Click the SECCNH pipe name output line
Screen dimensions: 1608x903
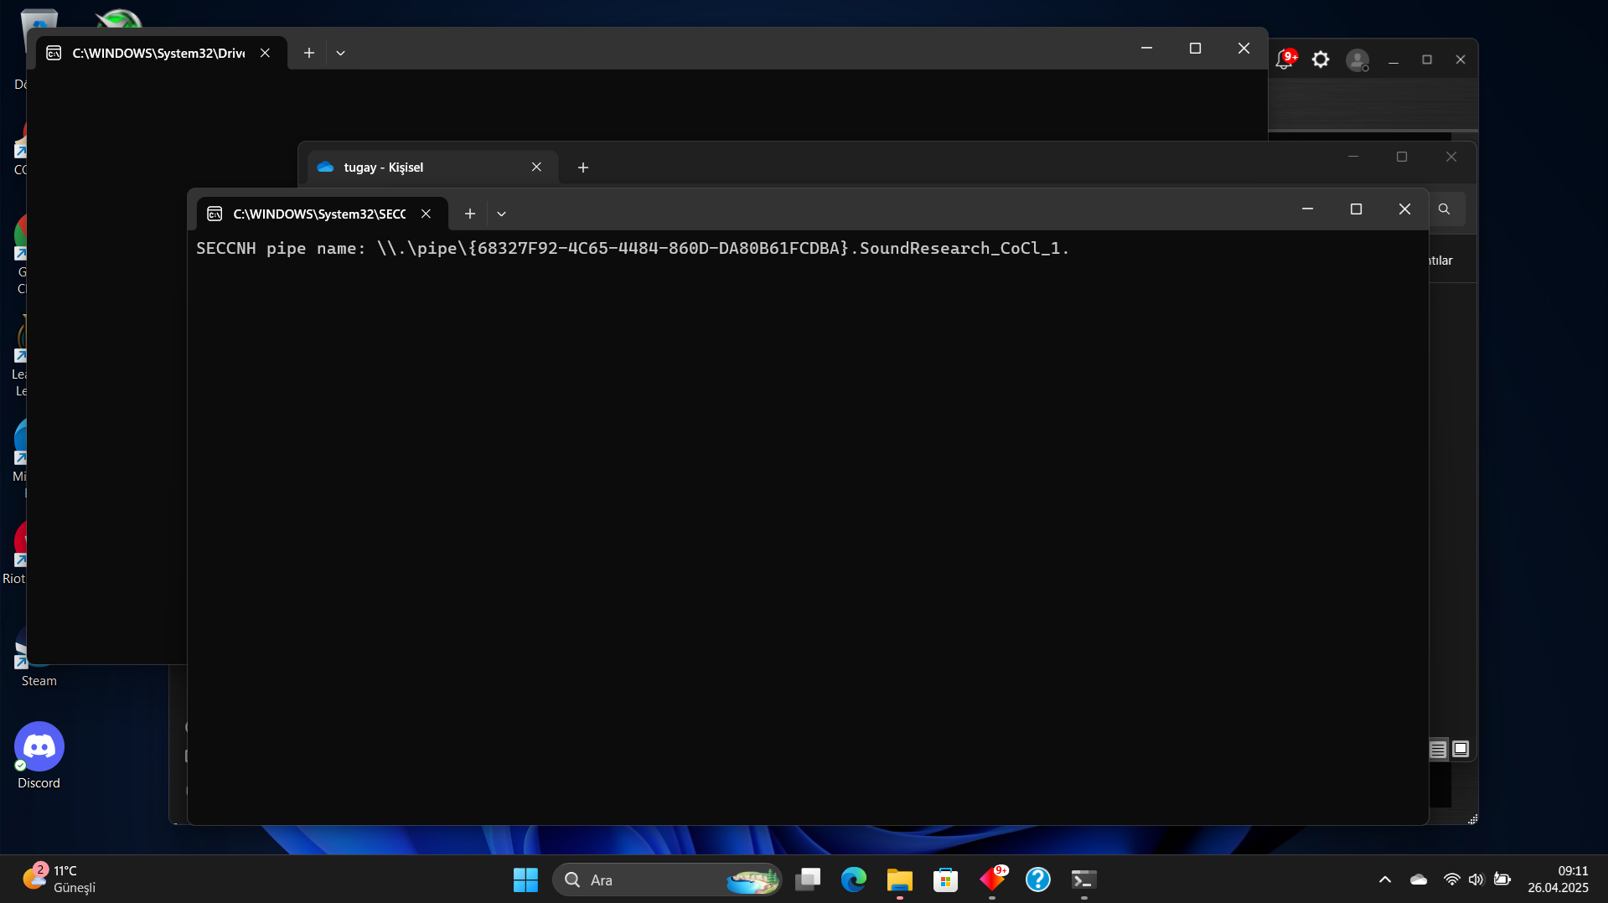tap(633, 249)
